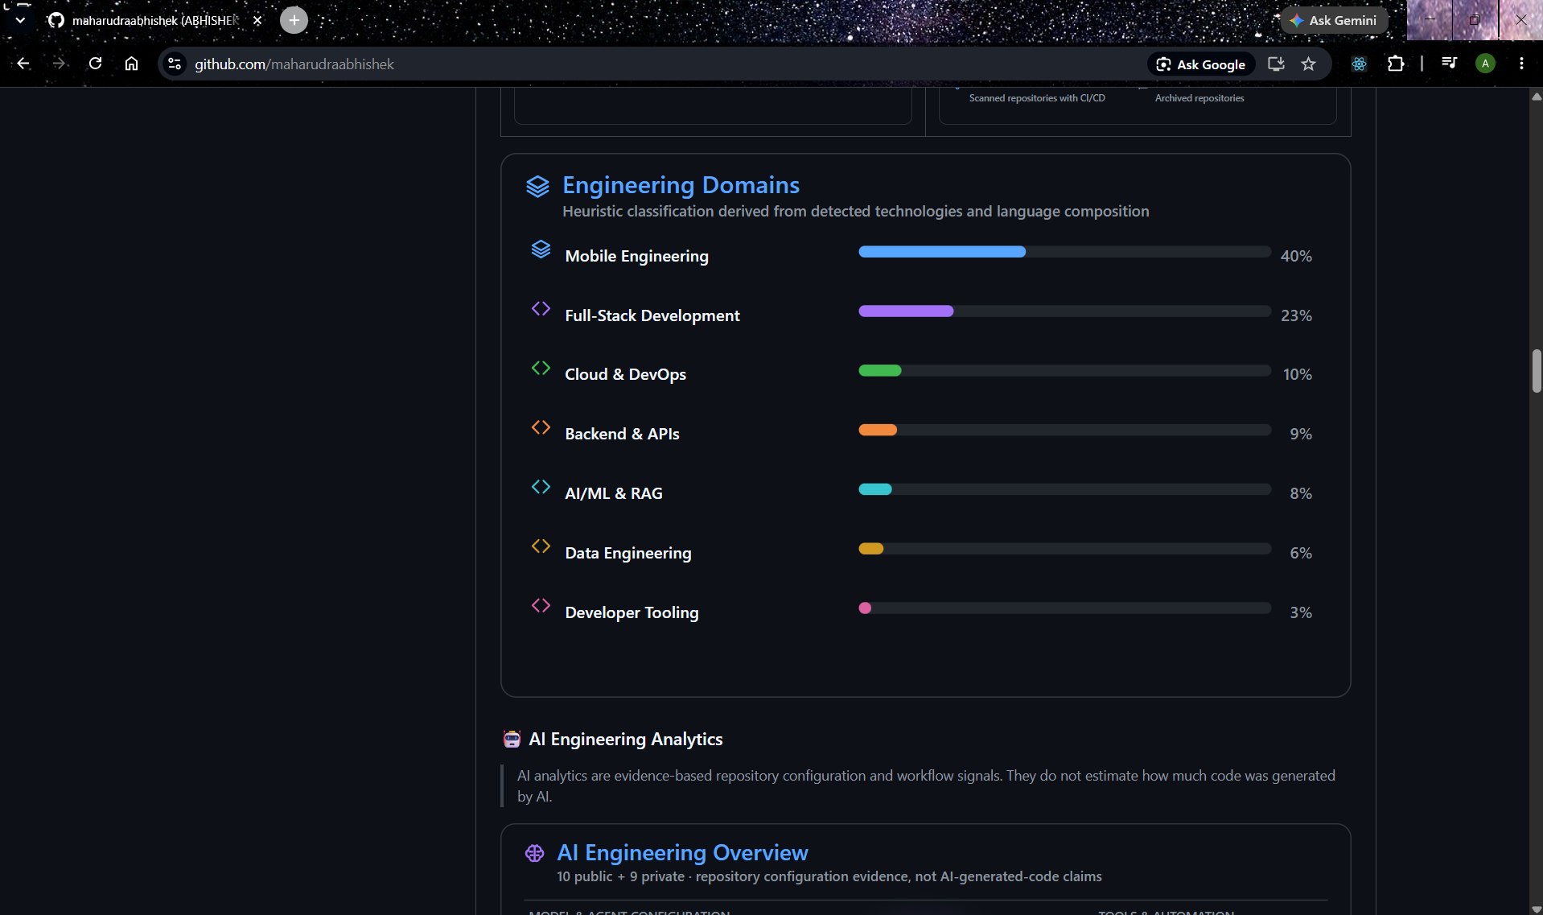1543x915 pixels.
Task: Click the Data Engineering code icon
Action: click(541, 546)
